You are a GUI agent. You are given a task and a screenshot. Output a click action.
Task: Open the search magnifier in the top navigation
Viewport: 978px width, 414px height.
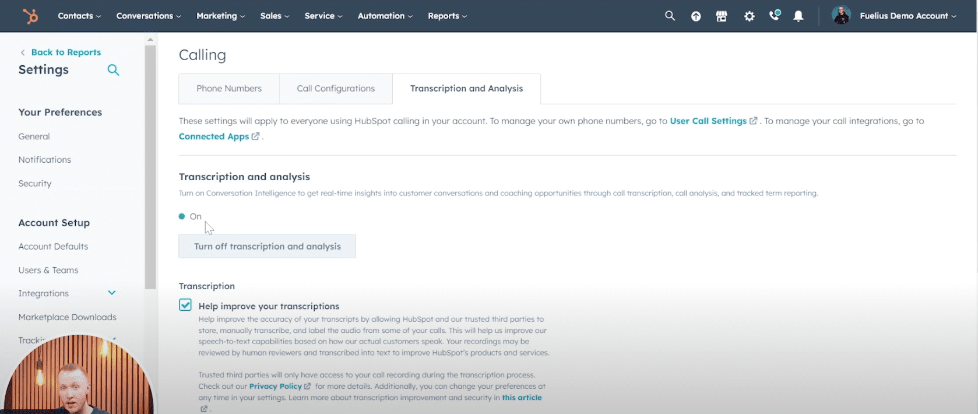tap(670, 16)
